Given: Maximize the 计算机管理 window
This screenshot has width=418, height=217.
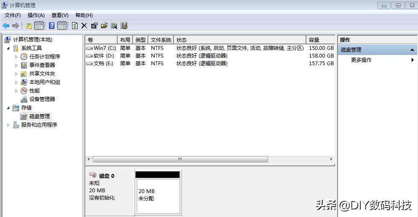Looking at the screenshot, I should [x=398, y=6].
